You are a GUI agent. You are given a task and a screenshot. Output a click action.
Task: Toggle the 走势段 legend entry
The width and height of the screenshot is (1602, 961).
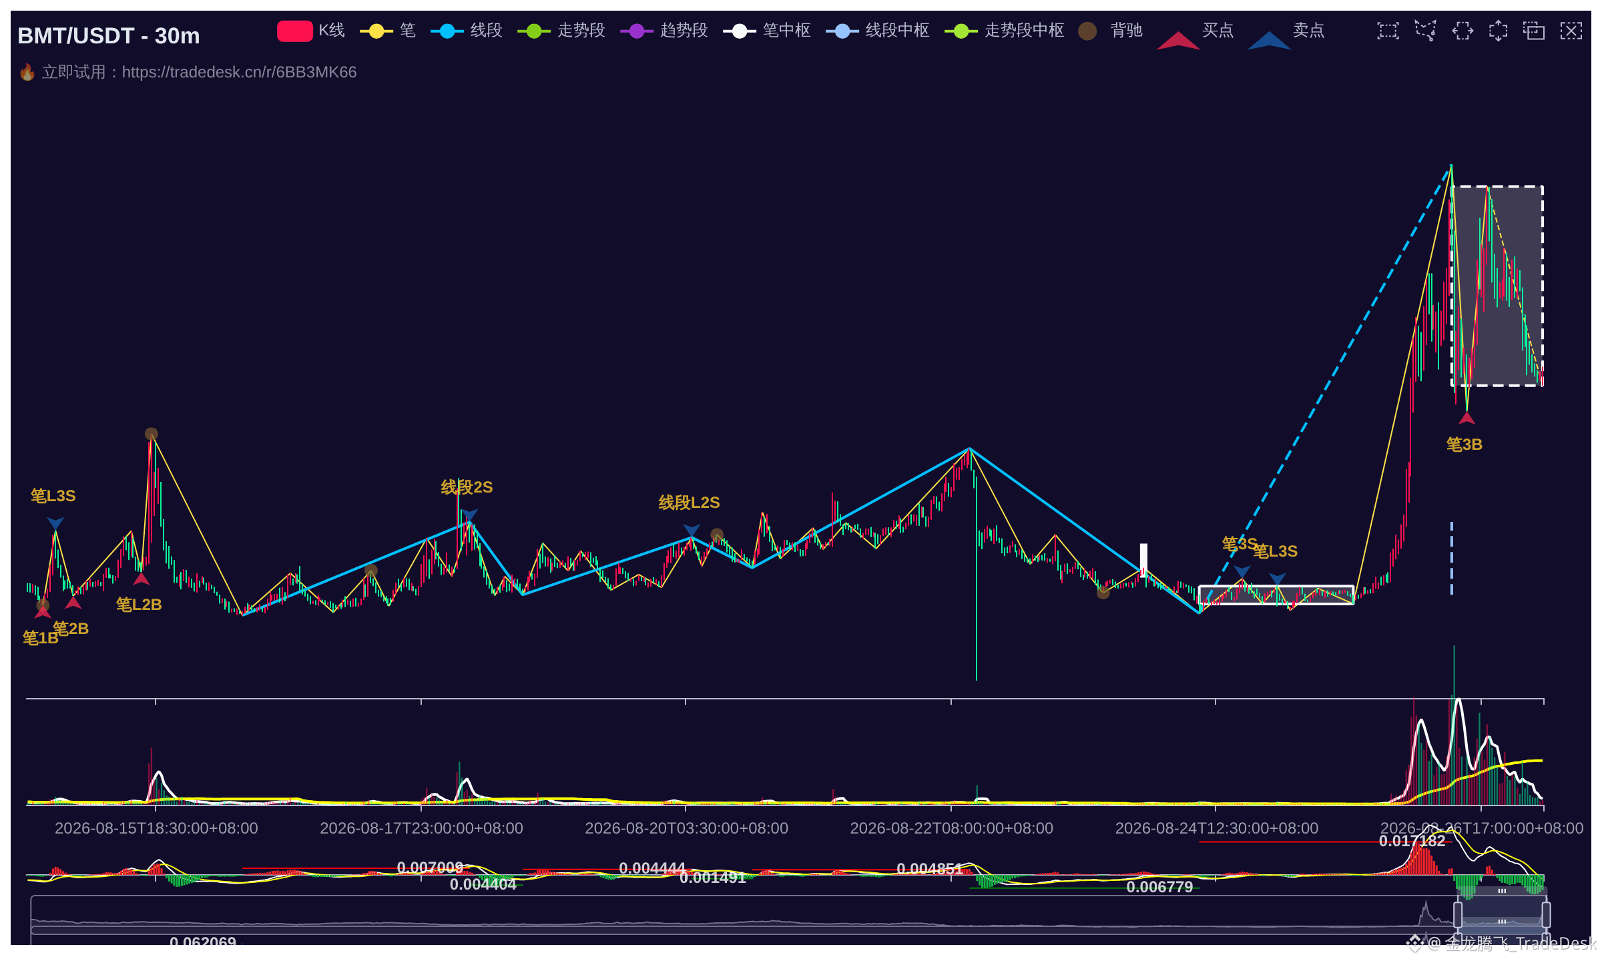pyautogui.click(x=561, y=31)
